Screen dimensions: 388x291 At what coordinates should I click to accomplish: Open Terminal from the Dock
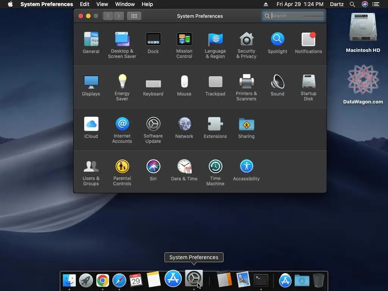tap(261, 280)
